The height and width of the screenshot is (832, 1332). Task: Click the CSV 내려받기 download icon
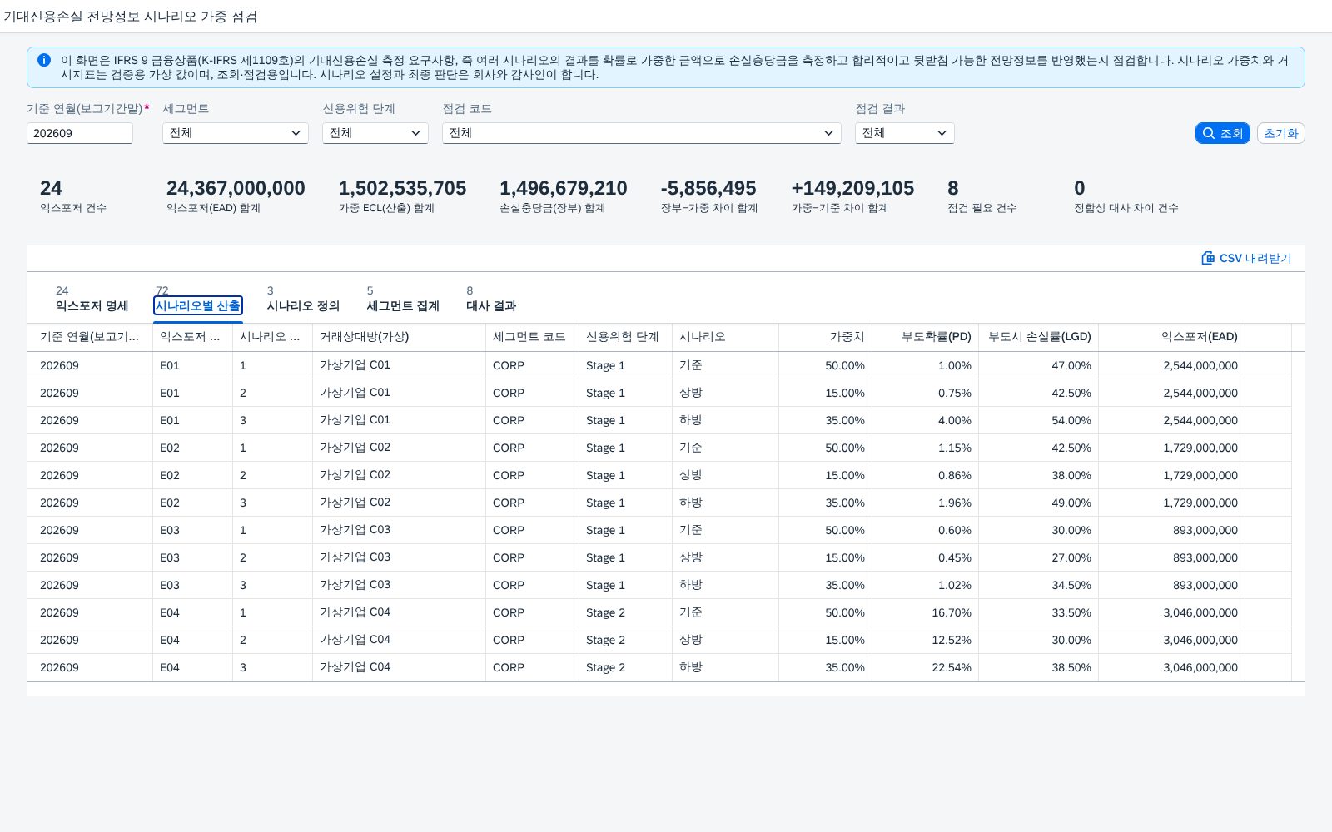[x=1208, y=258]
